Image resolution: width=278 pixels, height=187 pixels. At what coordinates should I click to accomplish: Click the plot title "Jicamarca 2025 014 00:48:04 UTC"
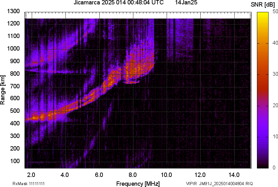tap(119, 3)
